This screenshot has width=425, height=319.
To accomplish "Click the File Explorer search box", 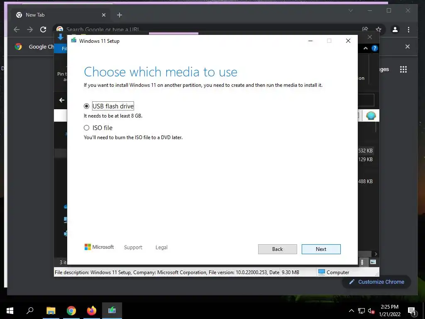I will click(x=366, y=100).
